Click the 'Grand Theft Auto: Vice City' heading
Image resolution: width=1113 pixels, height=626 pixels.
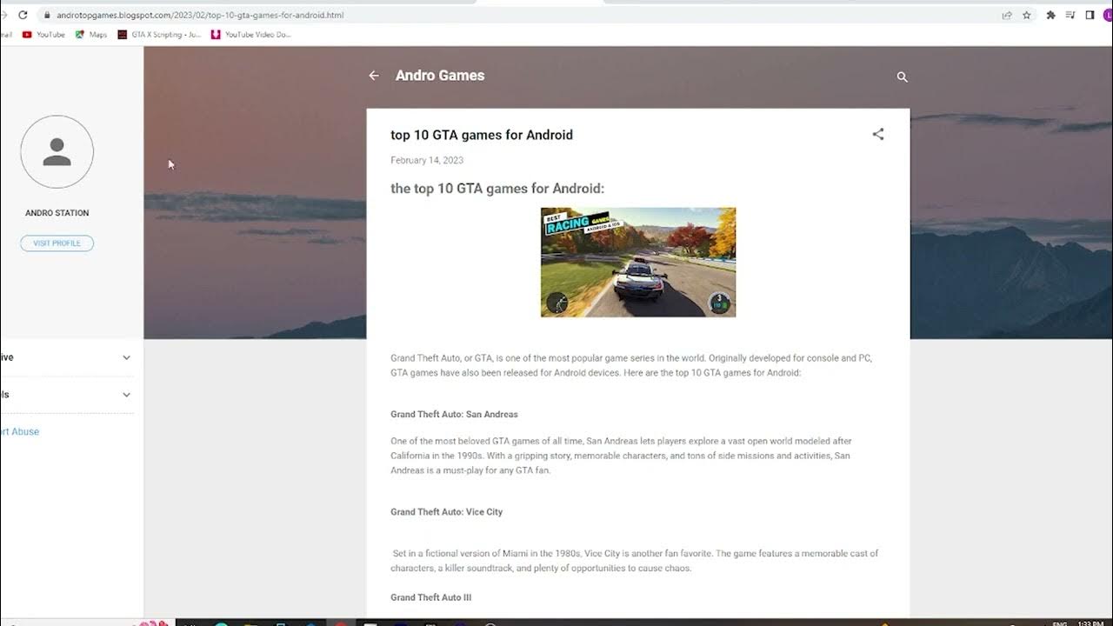(x=446, y=512)
